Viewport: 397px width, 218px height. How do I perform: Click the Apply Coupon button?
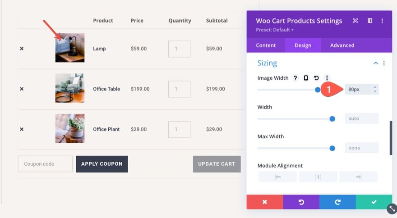click(x=102, y=164)
